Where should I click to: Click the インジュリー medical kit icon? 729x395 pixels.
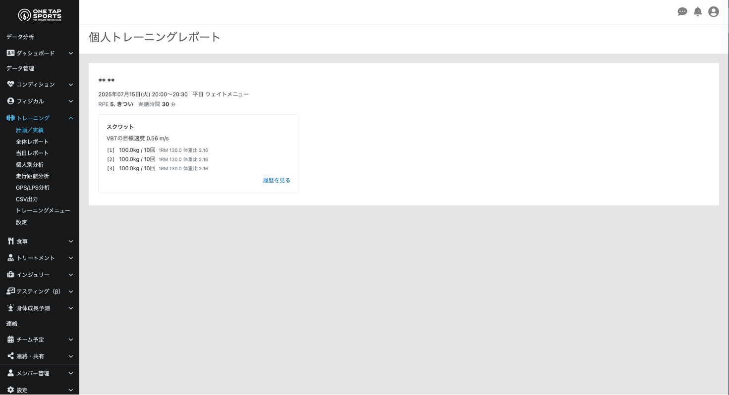pos(10,275)
